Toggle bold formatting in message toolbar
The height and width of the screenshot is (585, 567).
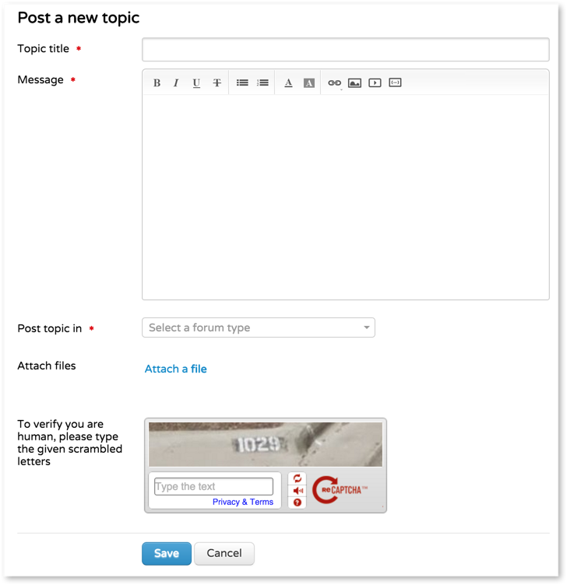click(x=157, y=82)
